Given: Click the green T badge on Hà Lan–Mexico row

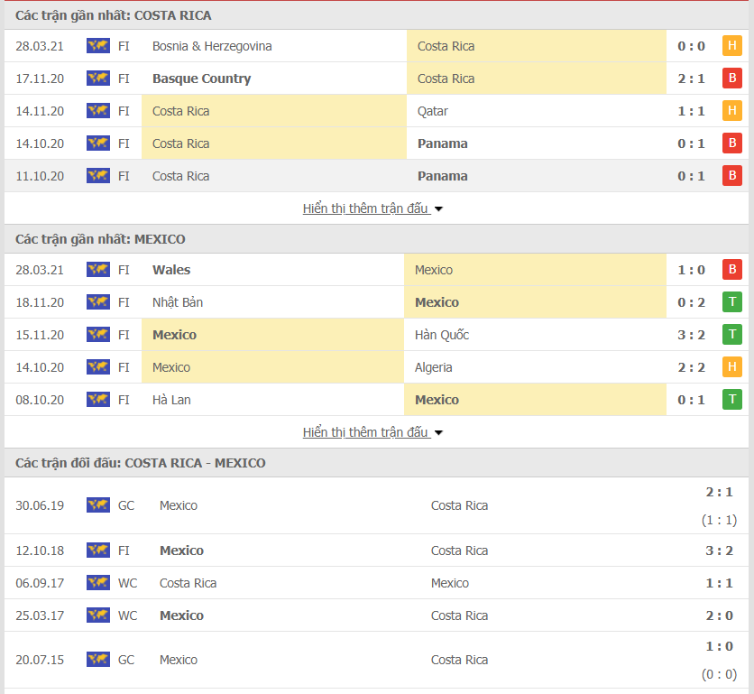Looking at the screenshot, I should (732, 400).
